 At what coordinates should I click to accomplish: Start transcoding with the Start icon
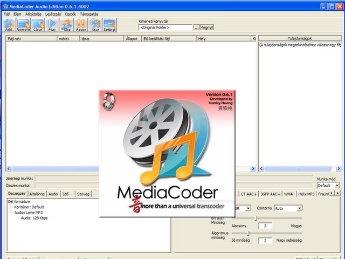pos(95,25)
